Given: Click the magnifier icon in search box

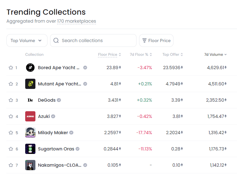Looking at the screenshot, I should [56, 40].
